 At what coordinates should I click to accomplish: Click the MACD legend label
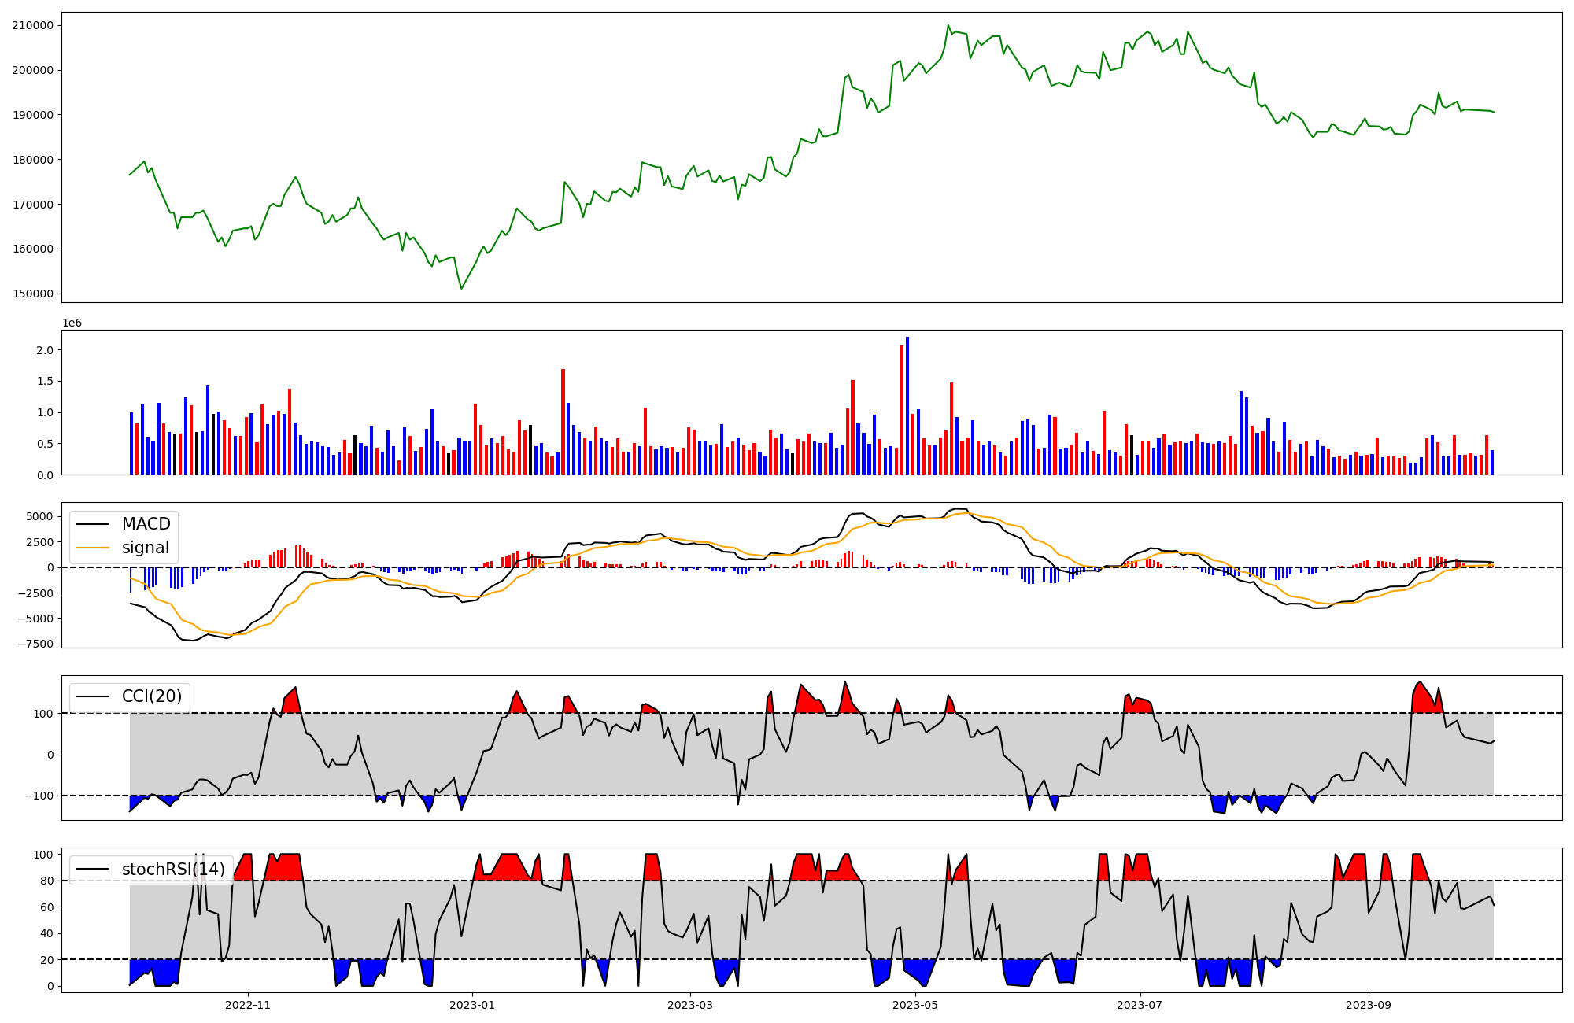(x=146, y=524)
